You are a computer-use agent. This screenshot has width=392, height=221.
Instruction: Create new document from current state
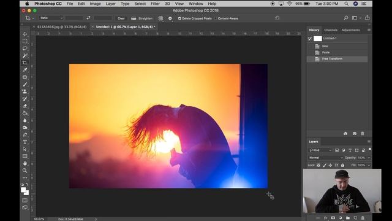coord(345,134)
